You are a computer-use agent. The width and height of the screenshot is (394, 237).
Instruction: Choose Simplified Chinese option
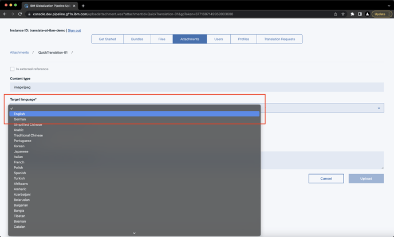coord(135,124)
